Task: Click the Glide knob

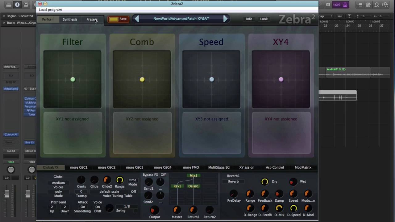Action: coord(94,179)
